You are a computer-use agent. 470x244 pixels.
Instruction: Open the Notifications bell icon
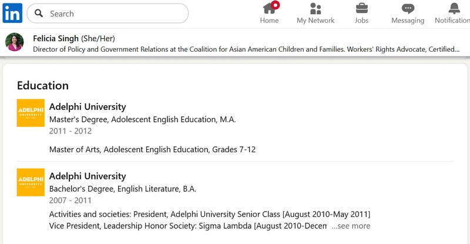(454, 8)
